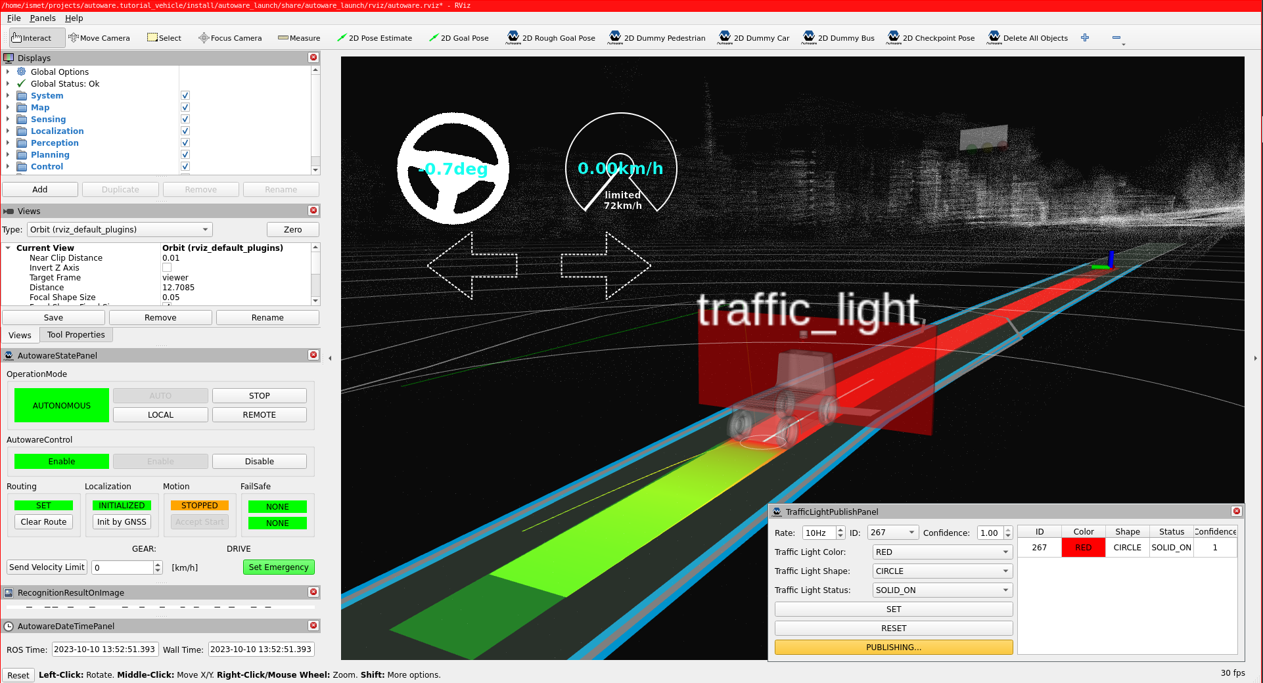Toggle the Planning display checkbox
The image size is (1263, 683).
pos(185,154)
